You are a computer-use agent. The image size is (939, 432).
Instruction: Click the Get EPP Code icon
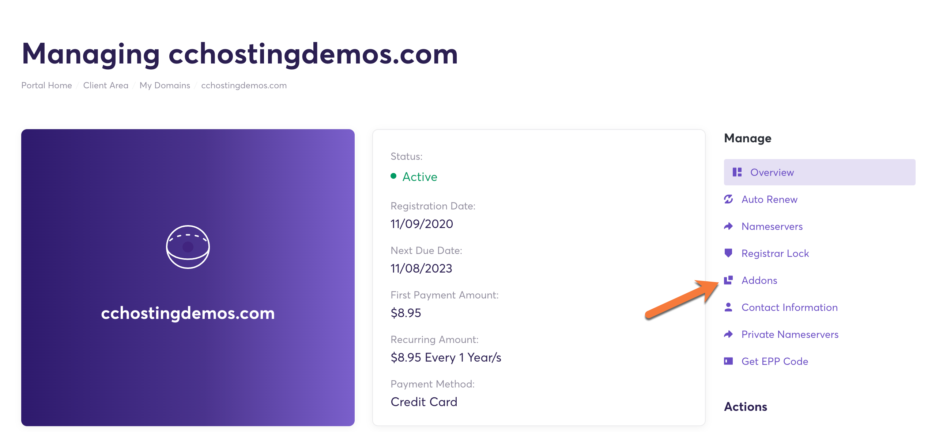tap(728, 361)
